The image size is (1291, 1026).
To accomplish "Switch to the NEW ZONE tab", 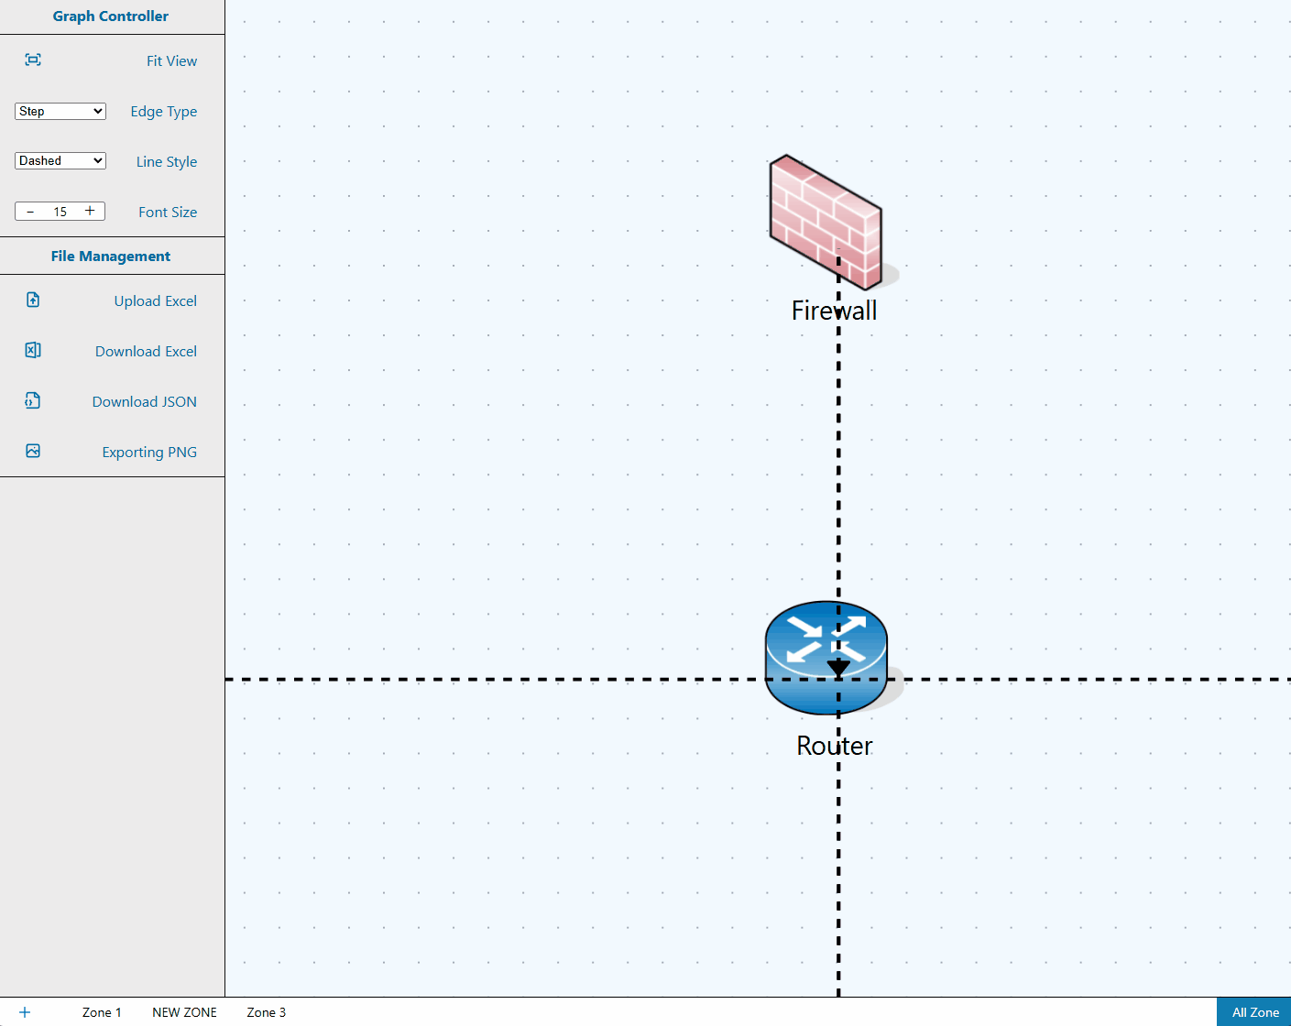I will (x=184, y=1012).
